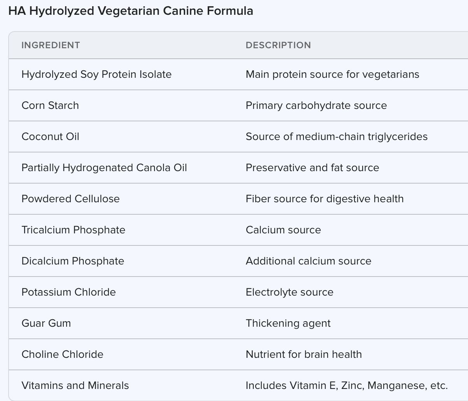Select the 'Thickening agent' description cell
468x401 pixels.
(x=288, y=323)
